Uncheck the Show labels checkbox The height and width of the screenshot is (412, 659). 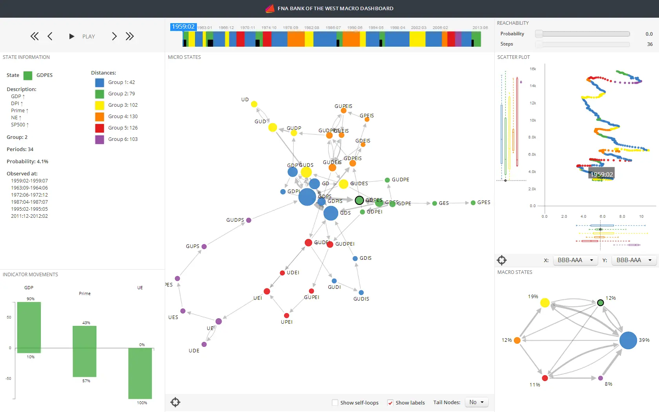click(x=390, y=403)
